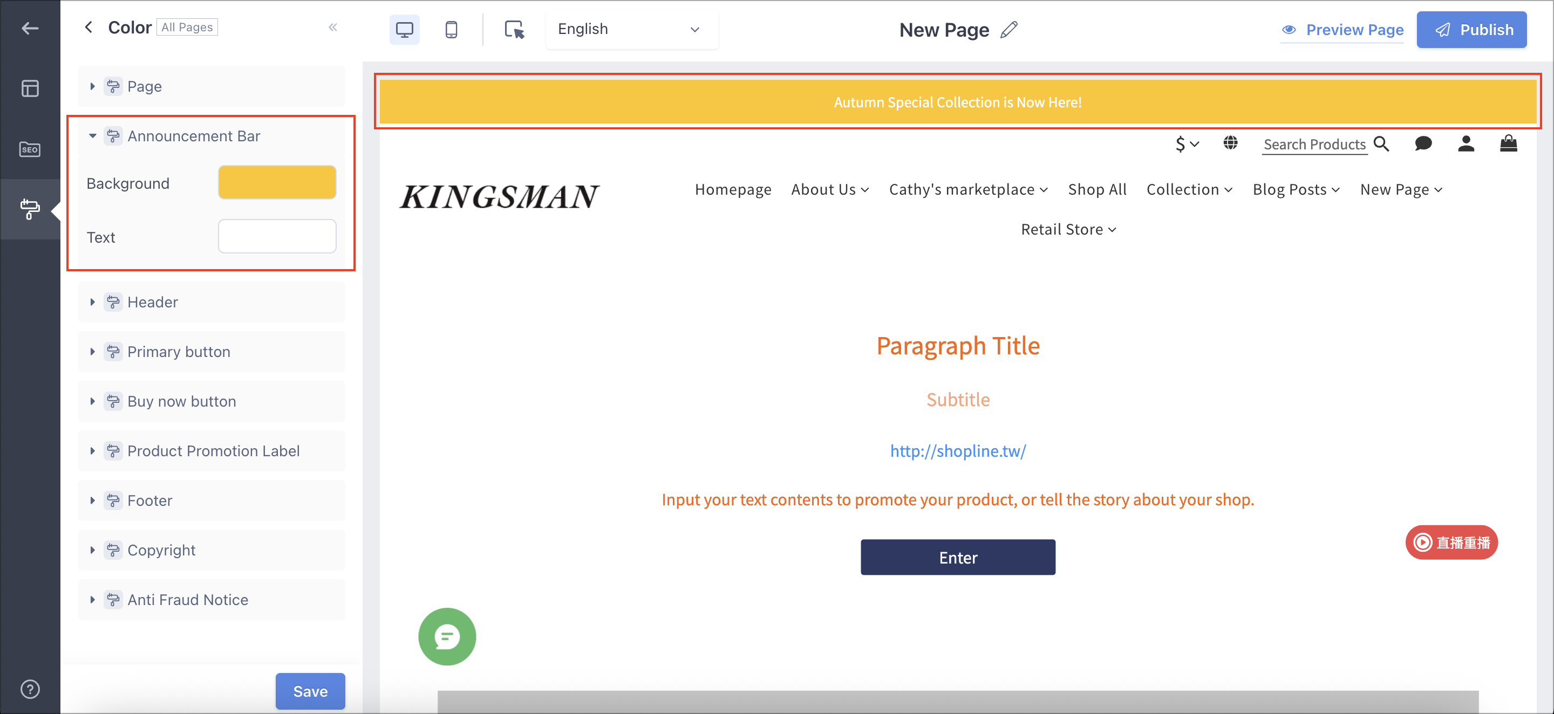Collapse the side panel with the double chevron
This screenshot has height=714, width=1554.
pos(333,27)
